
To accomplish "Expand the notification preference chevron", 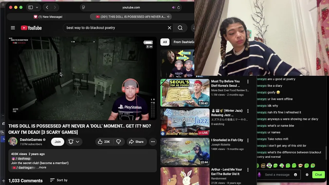I will 77,142.
